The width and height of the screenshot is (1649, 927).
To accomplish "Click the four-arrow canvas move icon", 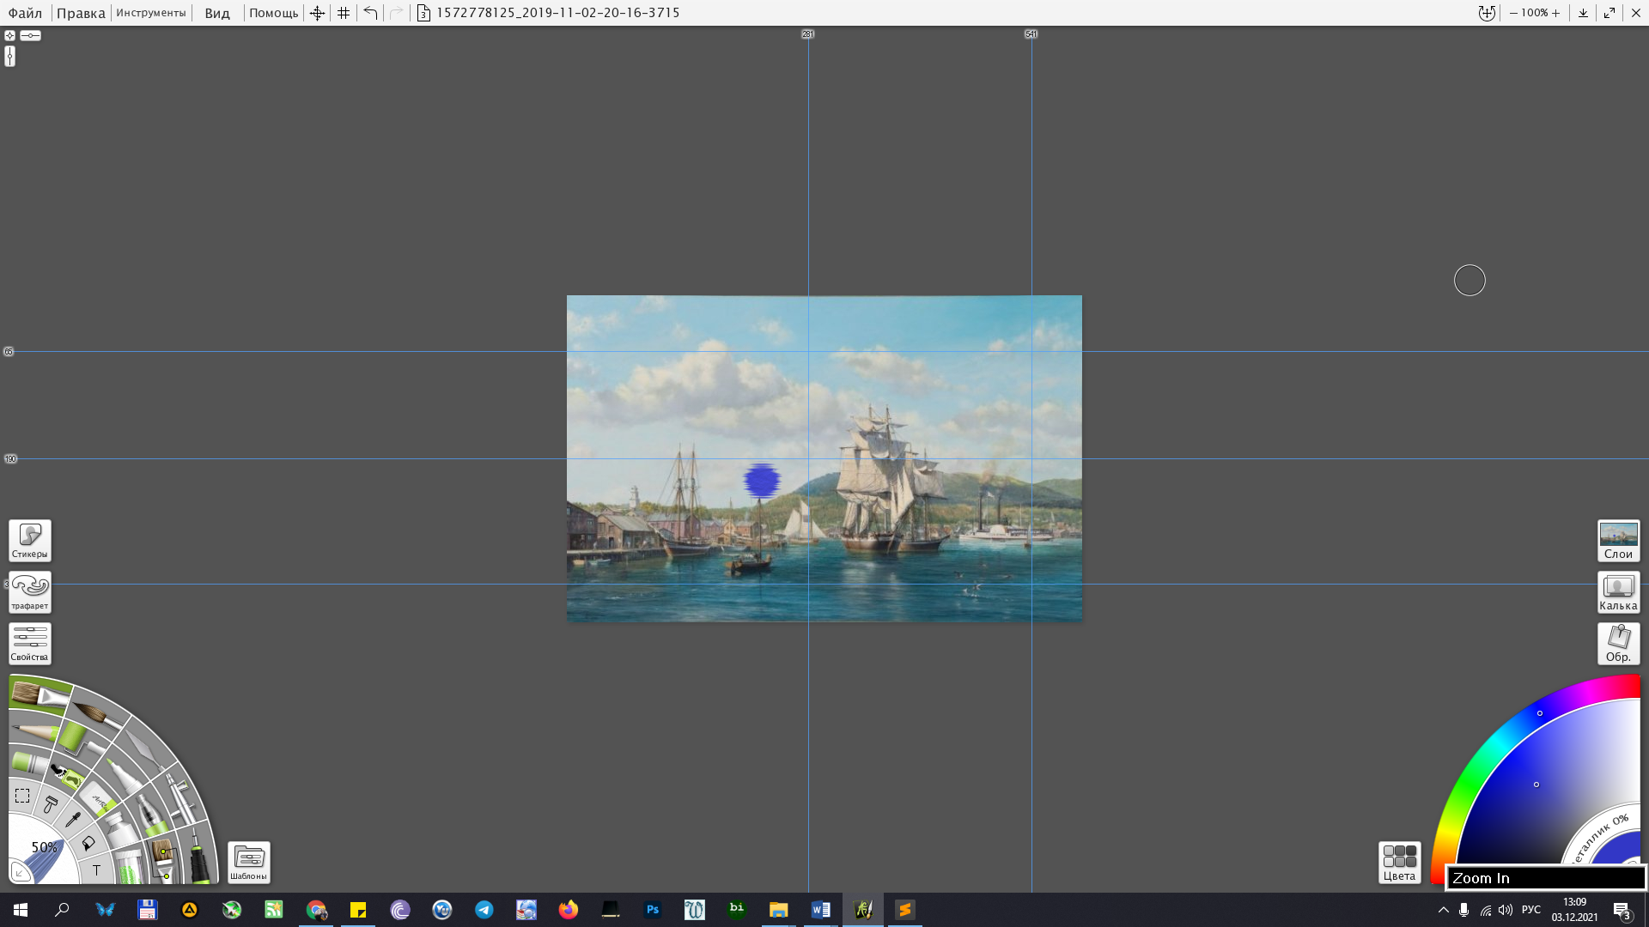I will [x=317, y=13].
